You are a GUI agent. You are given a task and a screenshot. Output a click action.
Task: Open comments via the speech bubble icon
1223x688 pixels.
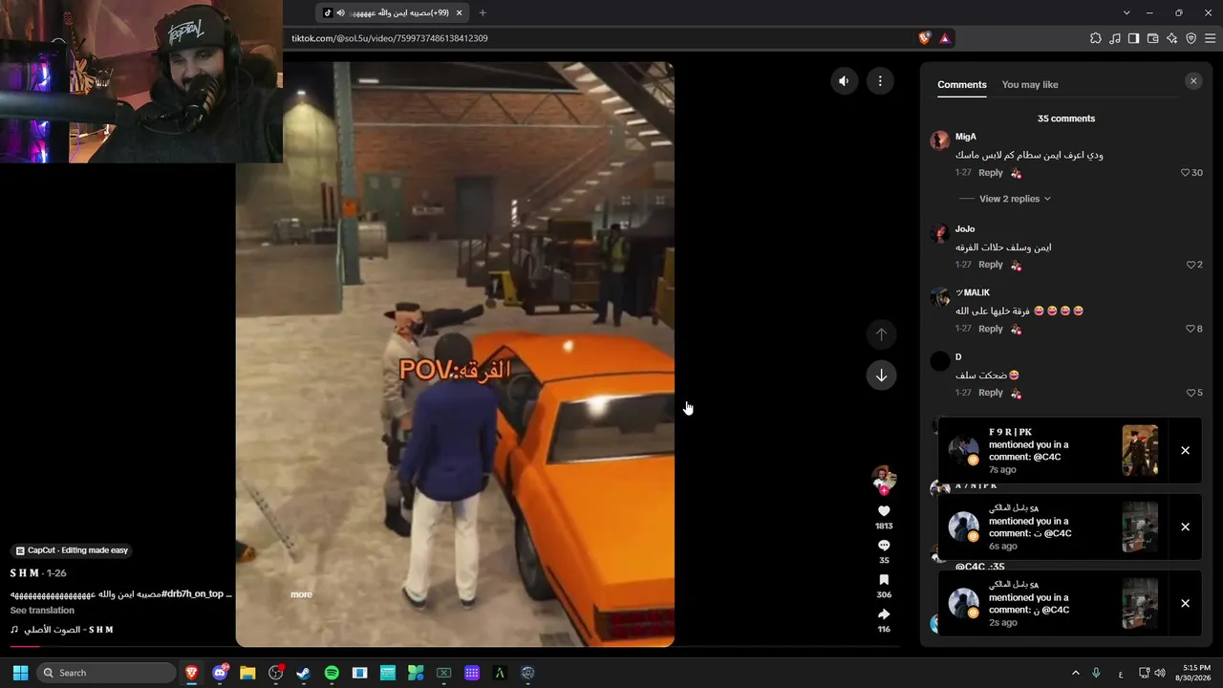(884, 546)
